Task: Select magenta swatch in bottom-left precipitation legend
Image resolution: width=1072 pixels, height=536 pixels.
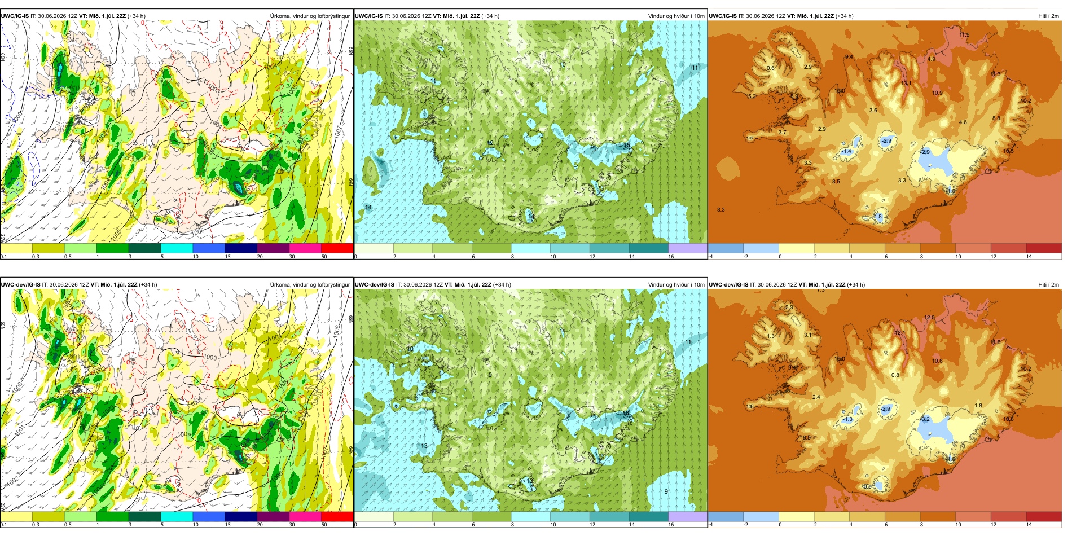Action: (x=305, y=516)
